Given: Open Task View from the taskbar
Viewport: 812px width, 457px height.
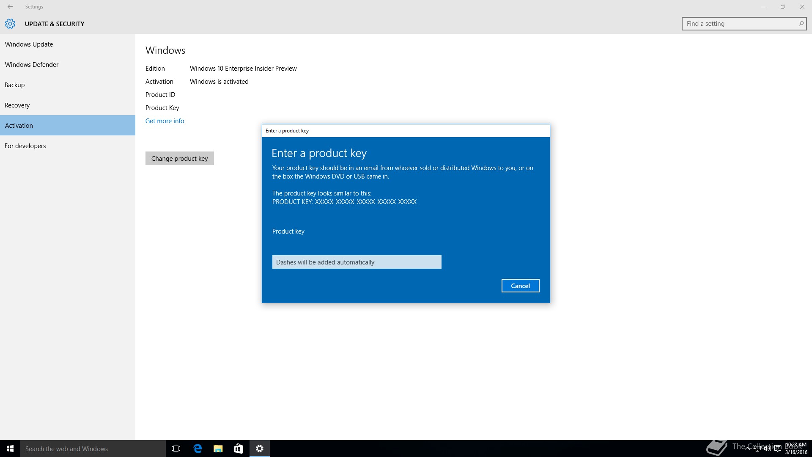Looking at the screenshot, I should [x=176, y=449].
